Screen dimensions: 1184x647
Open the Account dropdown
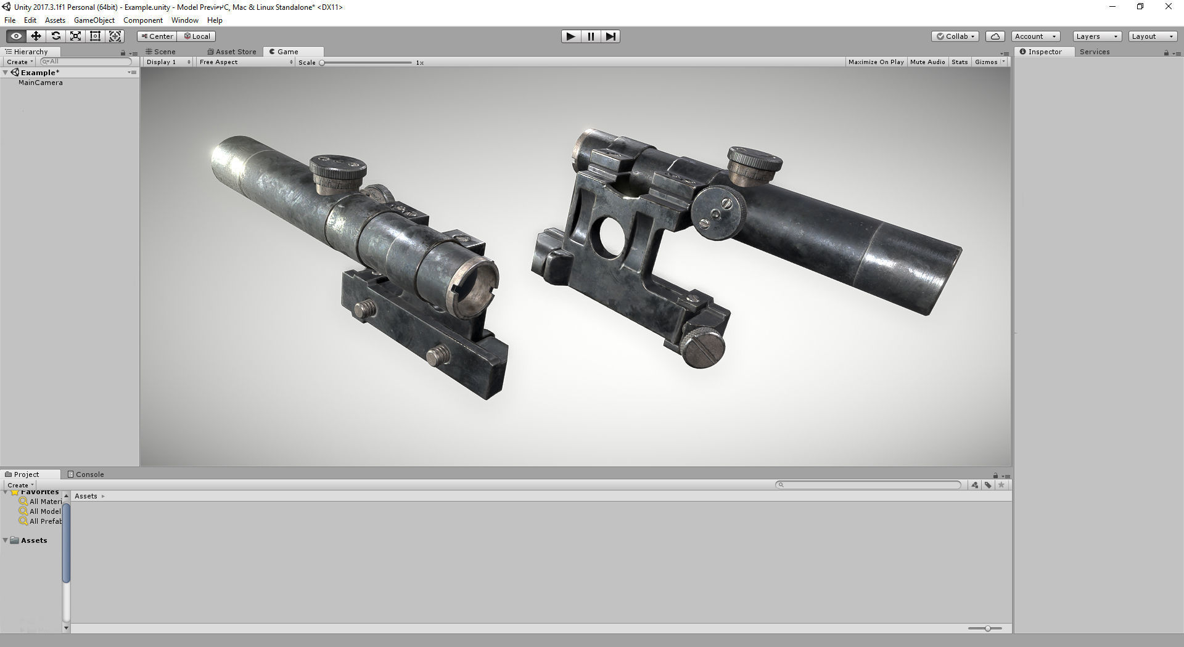[1036, 36]
